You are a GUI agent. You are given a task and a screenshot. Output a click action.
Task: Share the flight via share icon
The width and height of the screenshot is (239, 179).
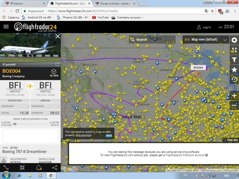[x=55, y=167]
